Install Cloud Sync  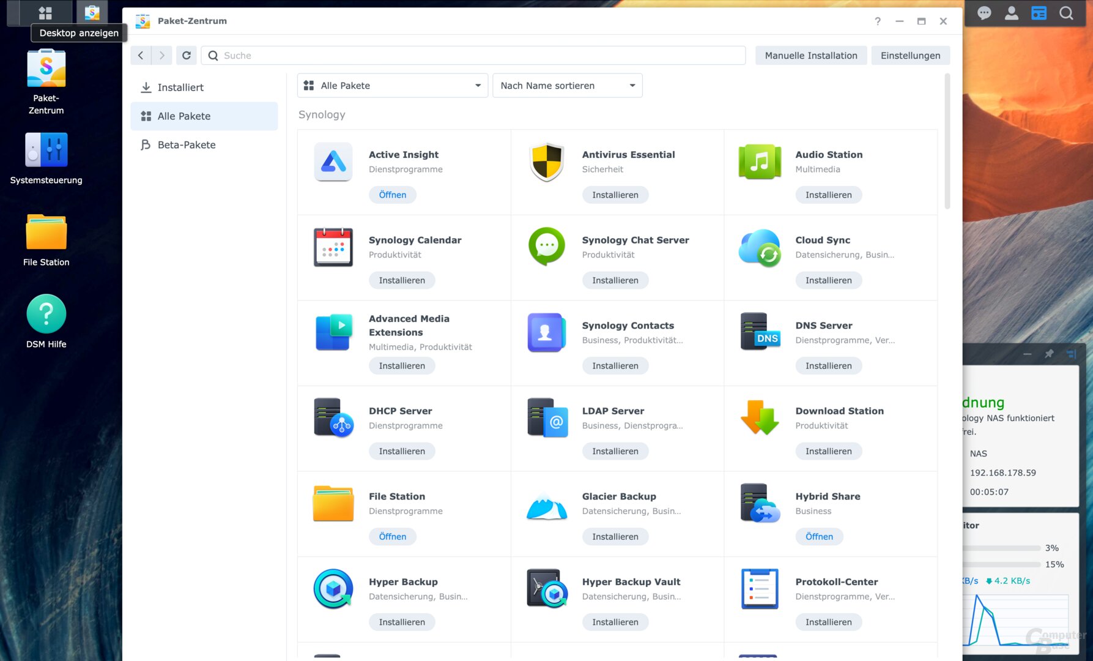tap(828, 280)
